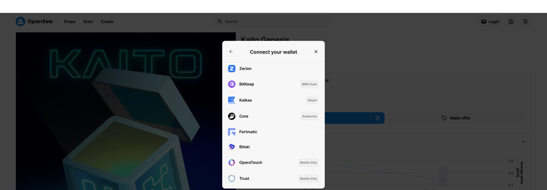The height and width of the screenshot is (190, 547).
Task: Open the Stats menu
Action: point(88,21)
